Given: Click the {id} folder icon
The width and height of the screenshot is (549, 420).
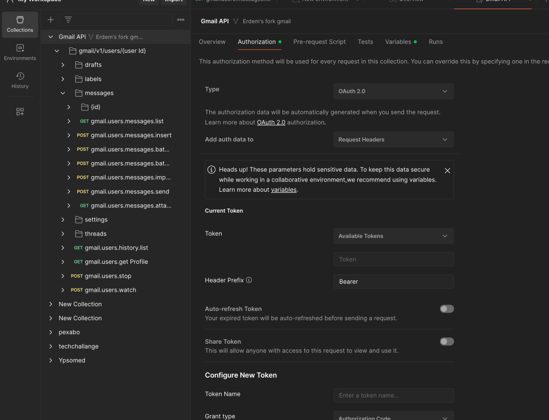Looking at the screenshot, I should pyautogui.click(x=85, y=107).
